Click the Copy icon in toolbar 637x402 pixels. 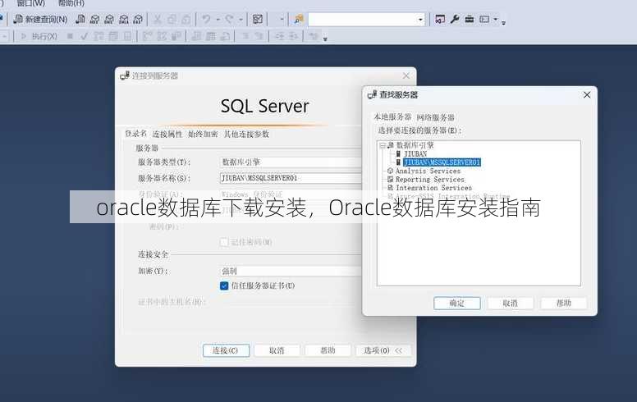[172, 19]
